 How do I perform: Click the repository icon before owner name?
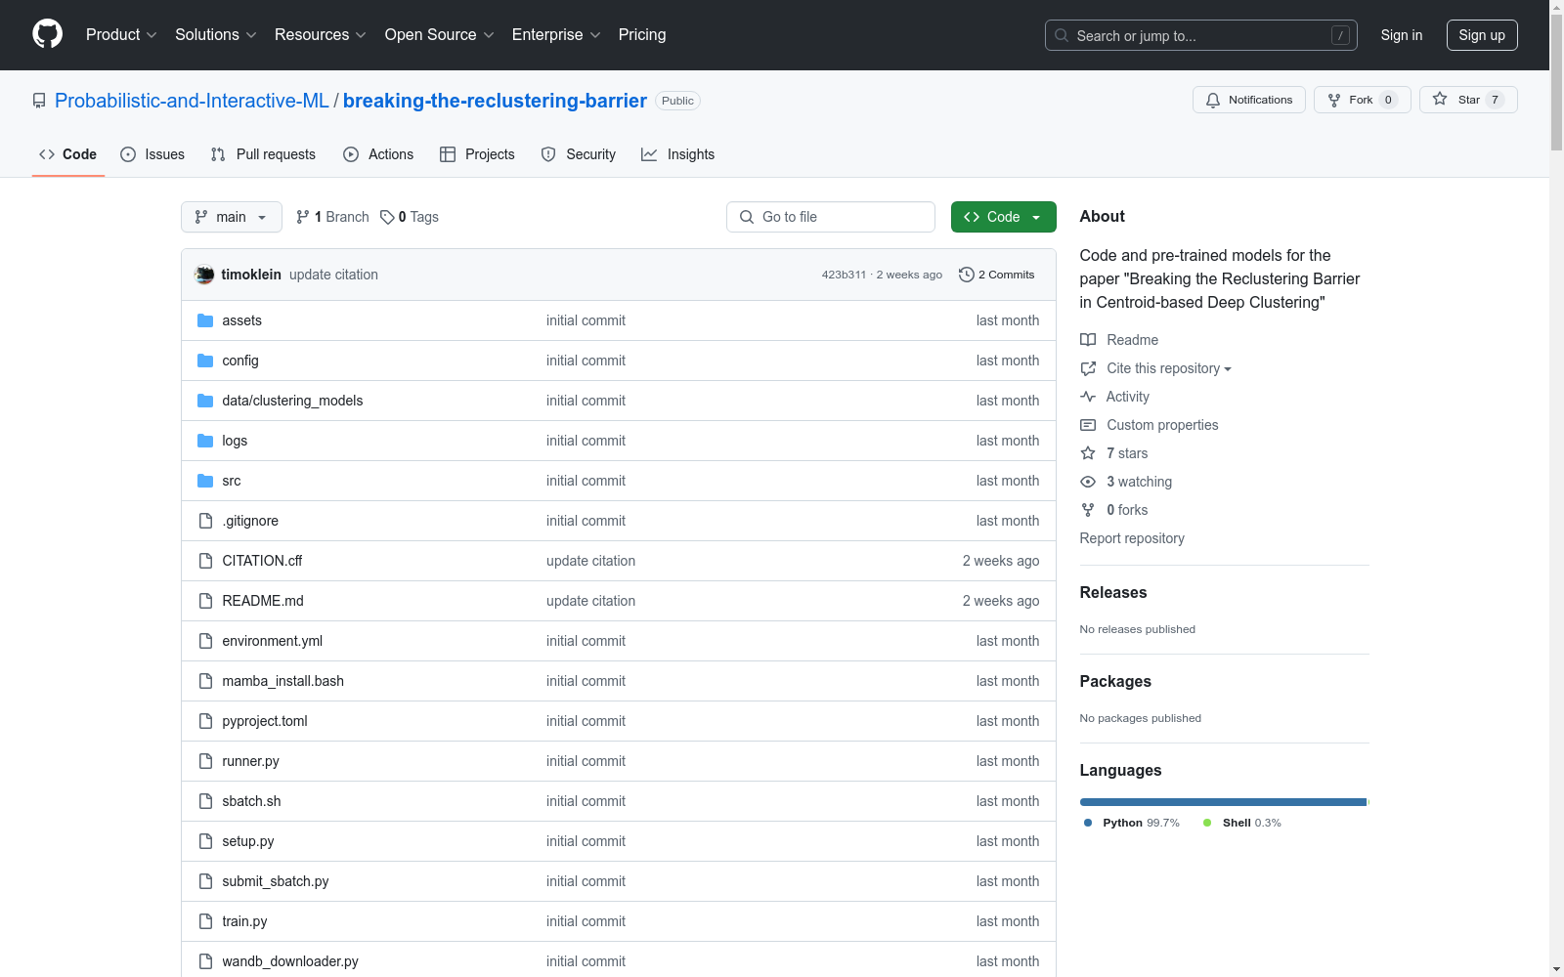tap(39, 101)
